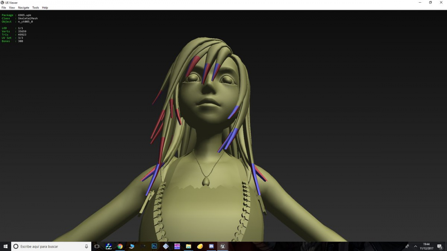Open the Action Center notifications icon
The width and height of the screenshot is (447, 251).
point(440,247)
